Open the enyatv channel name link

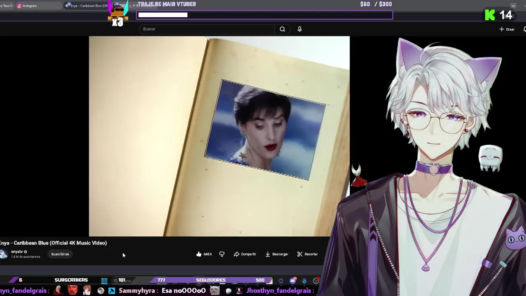click(17, 252)
